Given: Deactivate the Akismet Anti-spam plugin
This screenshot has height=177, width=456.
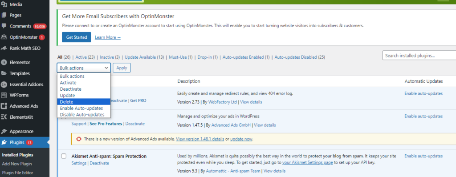Looking at the screenshot, I should tap(99, 163).
